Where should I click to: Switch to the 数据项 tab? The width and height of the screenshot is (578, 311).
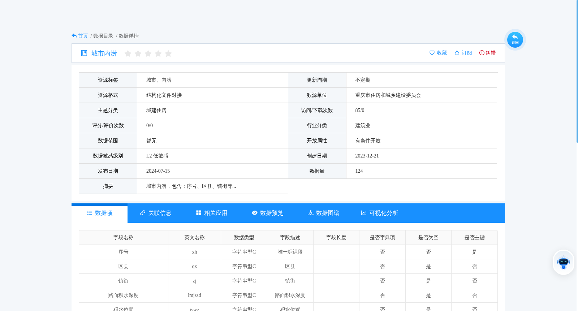pos(100,213)
